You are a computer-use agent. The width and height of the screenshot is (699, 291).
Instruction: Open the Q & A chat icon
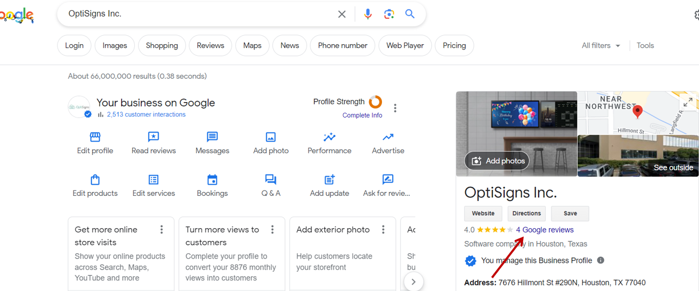click(x=271, y=179)
